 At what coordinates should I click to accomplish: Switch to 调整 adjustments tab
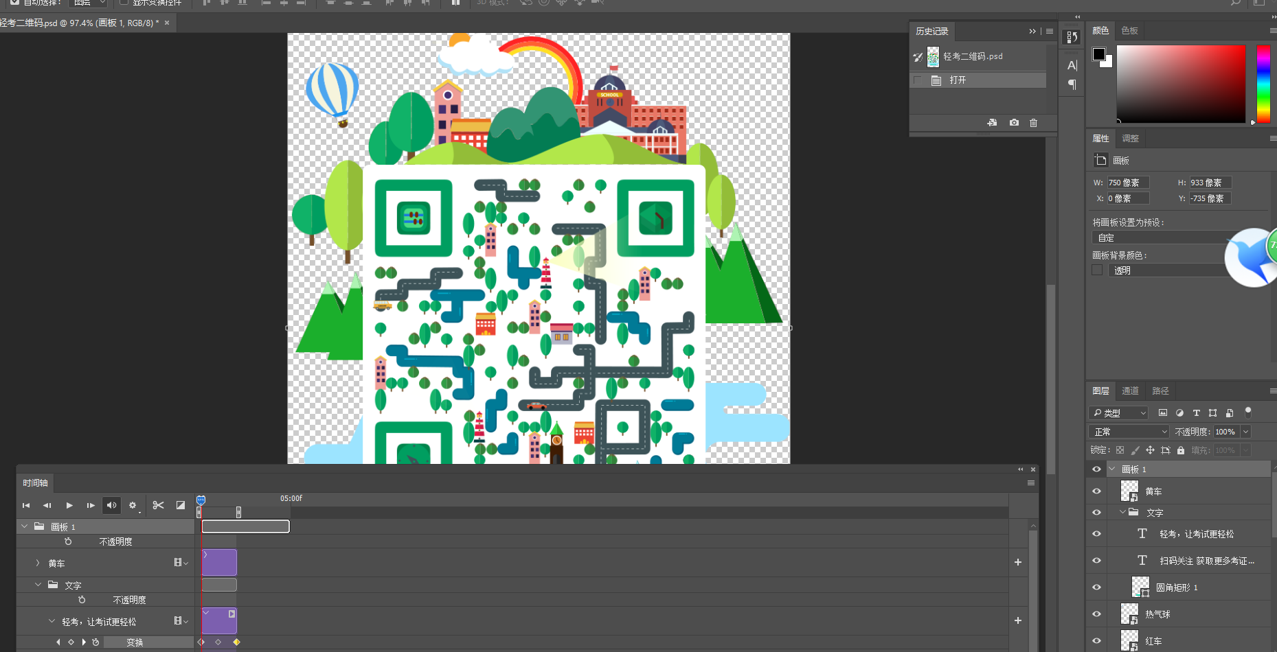(x=1130, y=138)
